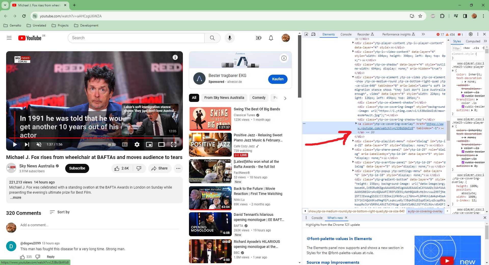Toggle the DevTools device toolbar

[x=314, y=34]
